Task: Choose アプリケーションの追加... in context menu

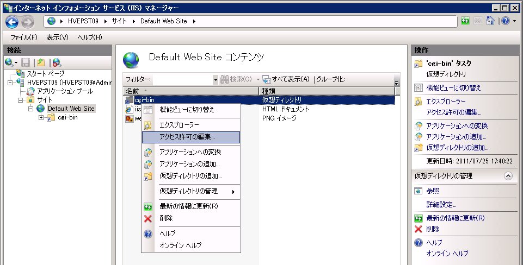Action: pos(191,164)
